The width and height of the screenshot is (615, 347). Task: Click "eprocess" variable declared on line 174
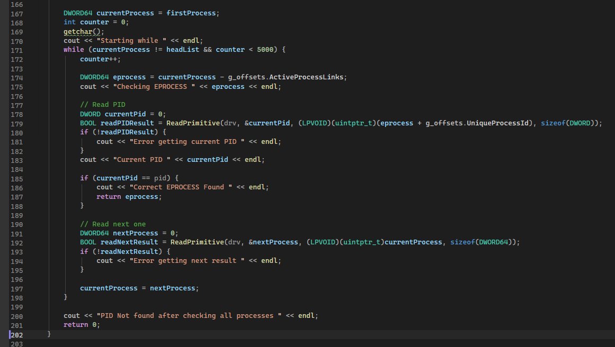click(129, 77)
